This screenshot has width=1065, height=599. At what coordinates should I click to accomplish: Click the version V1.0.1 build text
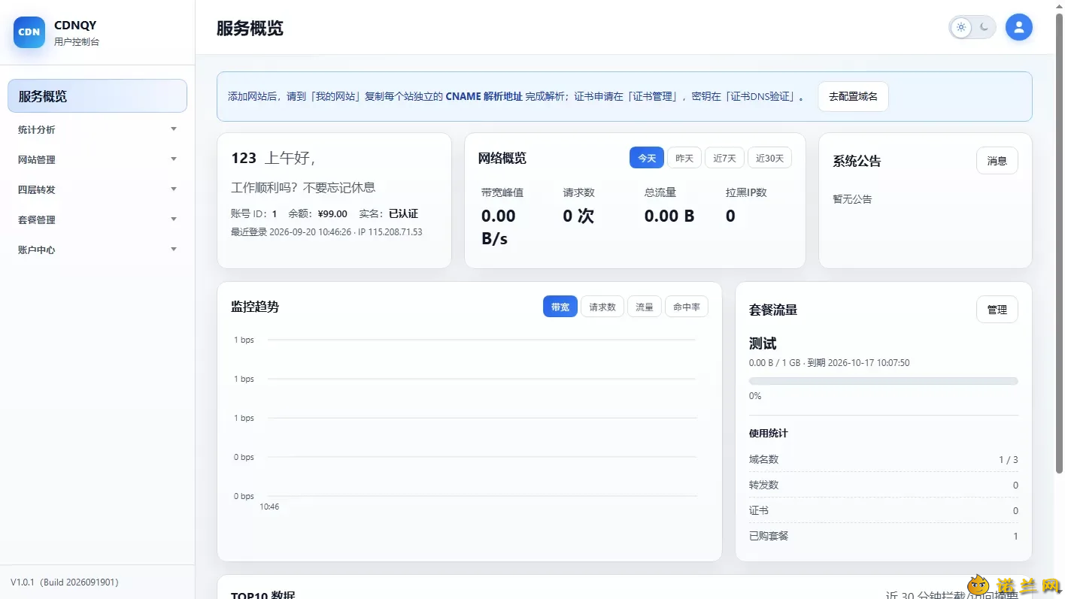coord(65,582)
